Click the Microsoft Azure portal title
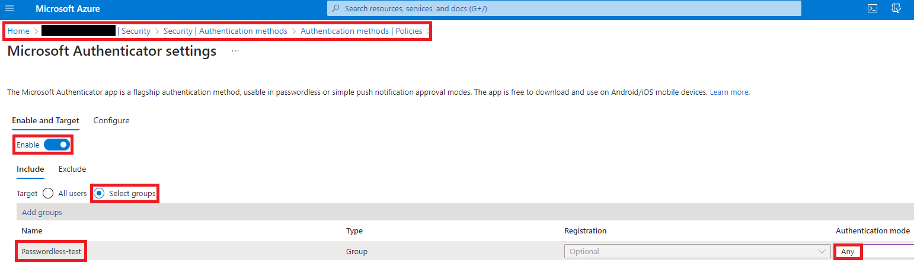914x266 pixels. click(68, 9)
